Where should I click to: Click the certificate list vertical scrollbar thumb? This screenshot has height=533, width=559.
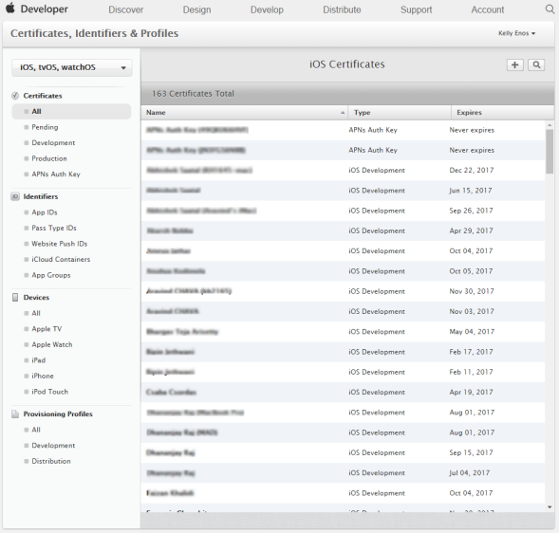[550, 152]
